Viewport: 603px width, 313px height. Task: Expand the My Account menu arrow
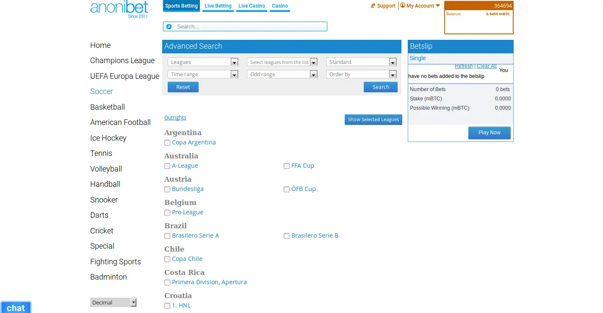(x=438, y=6)
